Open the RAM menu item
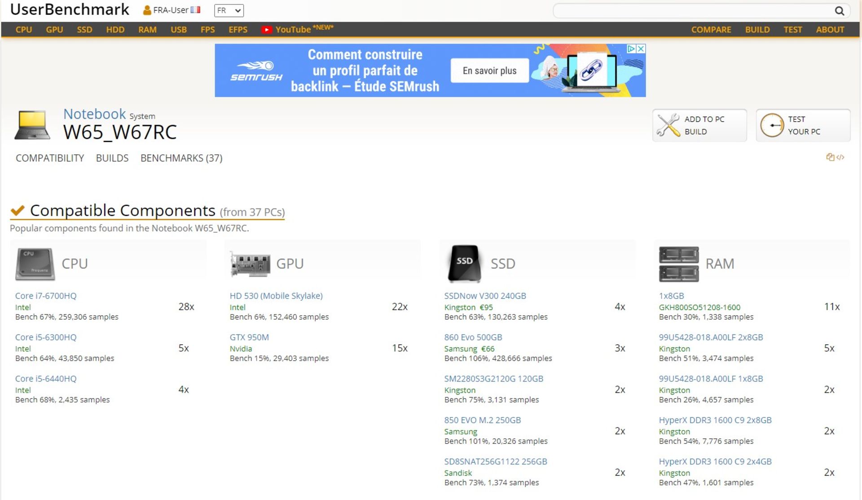The width and height of the screenshot is (862, 500). pyautogui.click(x=147, y=30)
